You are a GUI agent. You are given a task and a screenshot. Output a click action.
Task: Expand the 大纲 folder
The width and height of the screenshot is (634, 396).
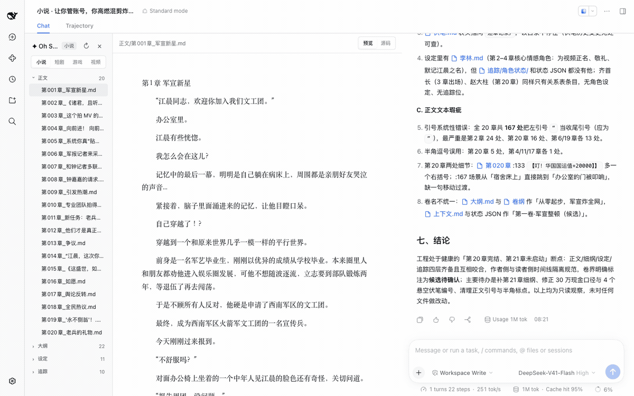tap(69, 346)
